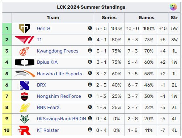182x138 pixels.
Task: Click info icon beside Dplus KIA
Action: 90,62
